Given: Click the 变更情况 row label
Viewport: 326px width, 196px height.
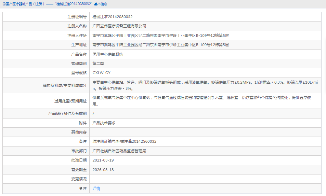Looking at the screenshot, I should pos(79,179).
